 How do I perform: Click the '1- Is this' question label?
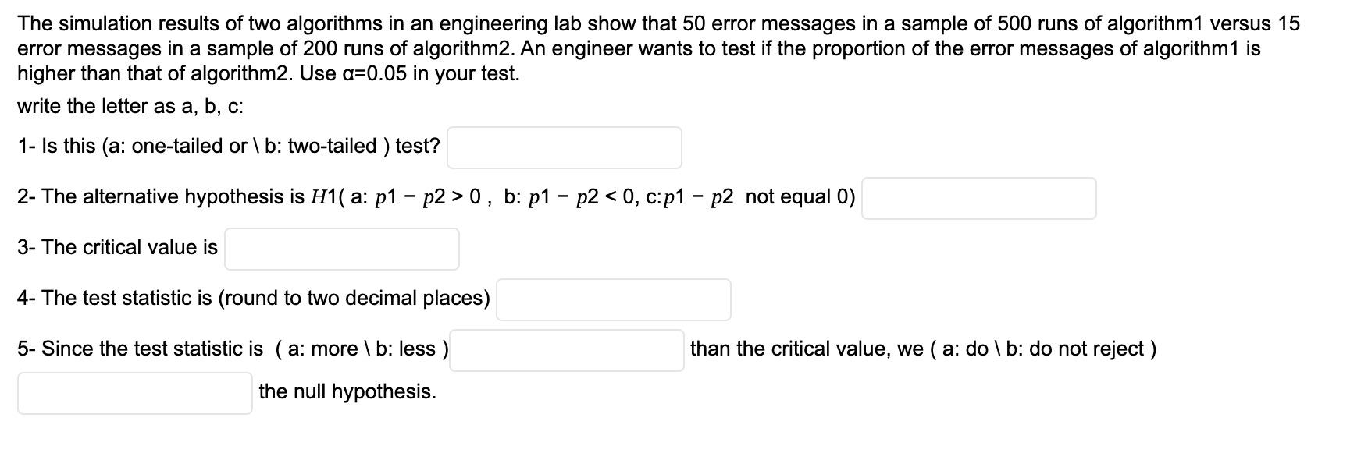tap(56, 146)
